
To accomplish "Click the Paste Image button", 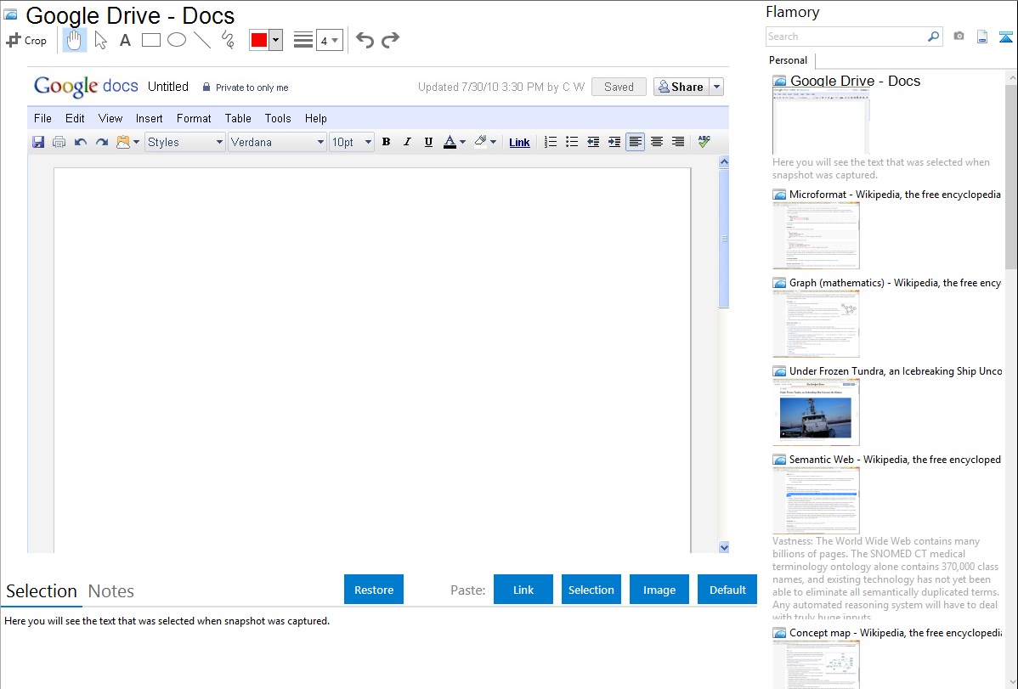I will point(659,590).
